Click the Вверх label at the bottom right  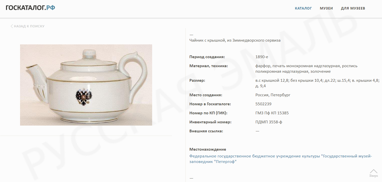coord(373,176)
